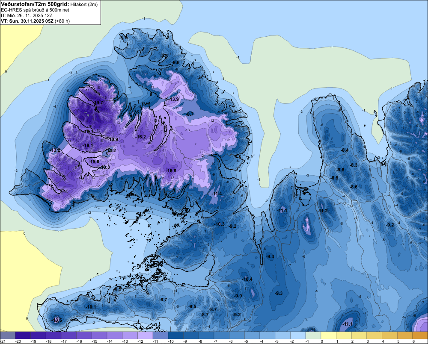The width and height of the screenshot is (428, 344).
Task: Select the -10.1 temperature label
Action: pyautogui.click(x=91, y=307)
